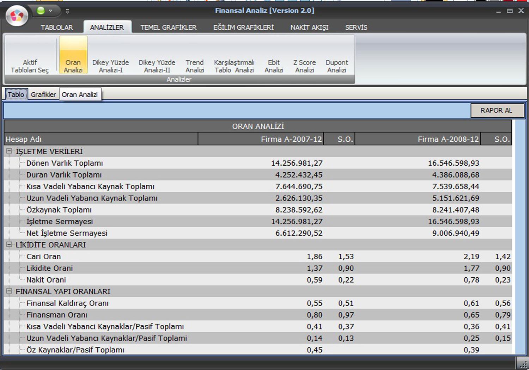Launch Z Score Analizi
The image size is (529, 370).
[304, 55]
